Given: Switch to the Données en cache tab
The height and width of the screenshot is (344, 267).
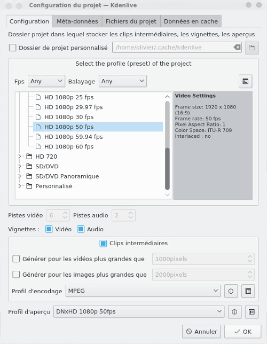Looking at the screenshot, I should pyautogui.click(x=191, y=21).
